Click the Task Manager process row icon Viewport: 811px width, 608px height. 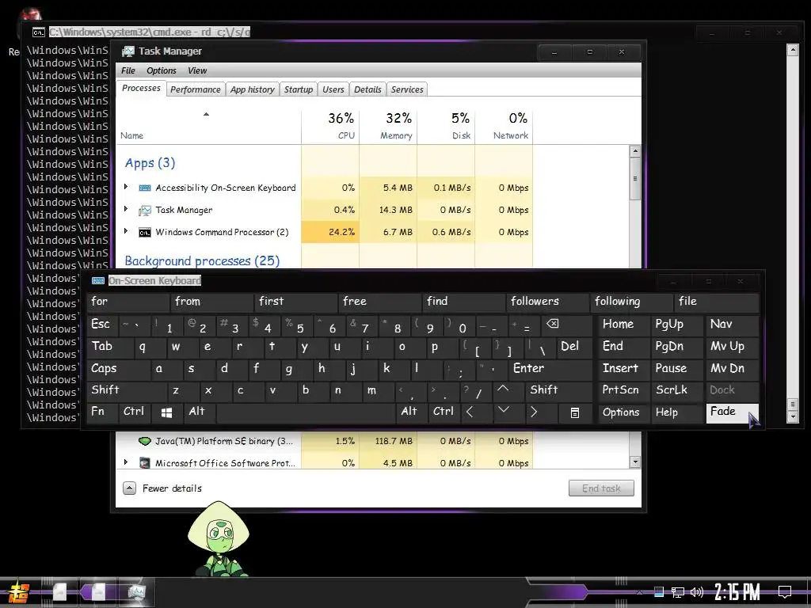click(x=145, y=210)
